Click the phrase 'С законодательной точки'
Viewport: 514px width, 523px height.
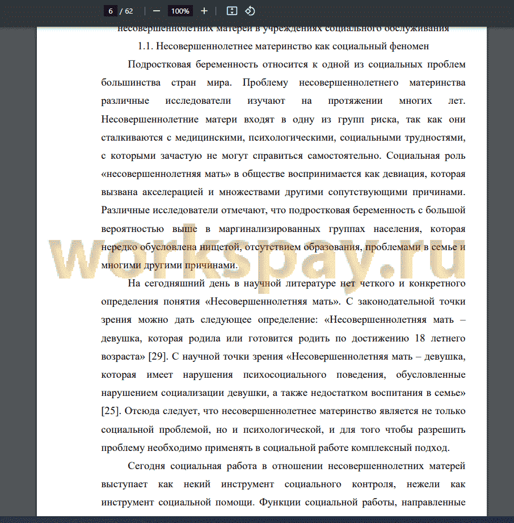(406, 301)
